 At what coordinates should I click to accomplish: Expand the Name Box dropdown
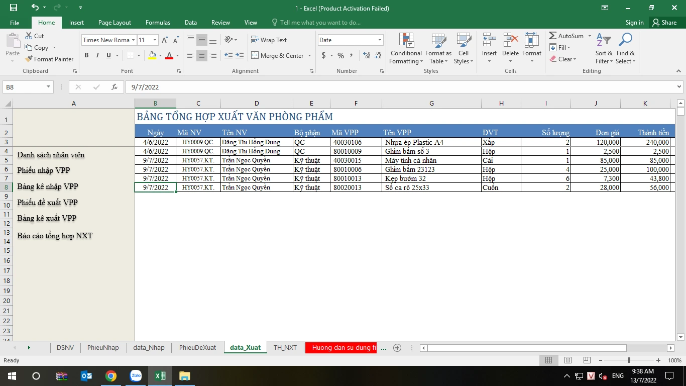click(49, 87)
